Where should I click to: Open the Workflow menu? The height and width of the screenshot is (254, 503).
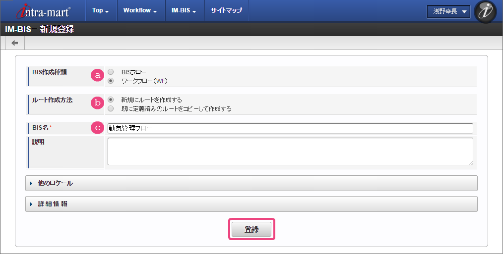pos(140,10)
